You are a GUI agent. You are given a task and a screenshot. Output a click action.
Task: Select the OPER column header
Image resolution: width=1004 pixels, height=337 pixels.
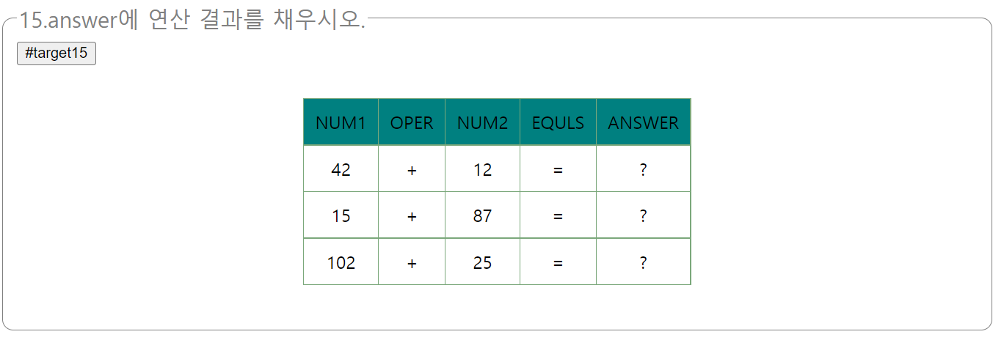412,122
